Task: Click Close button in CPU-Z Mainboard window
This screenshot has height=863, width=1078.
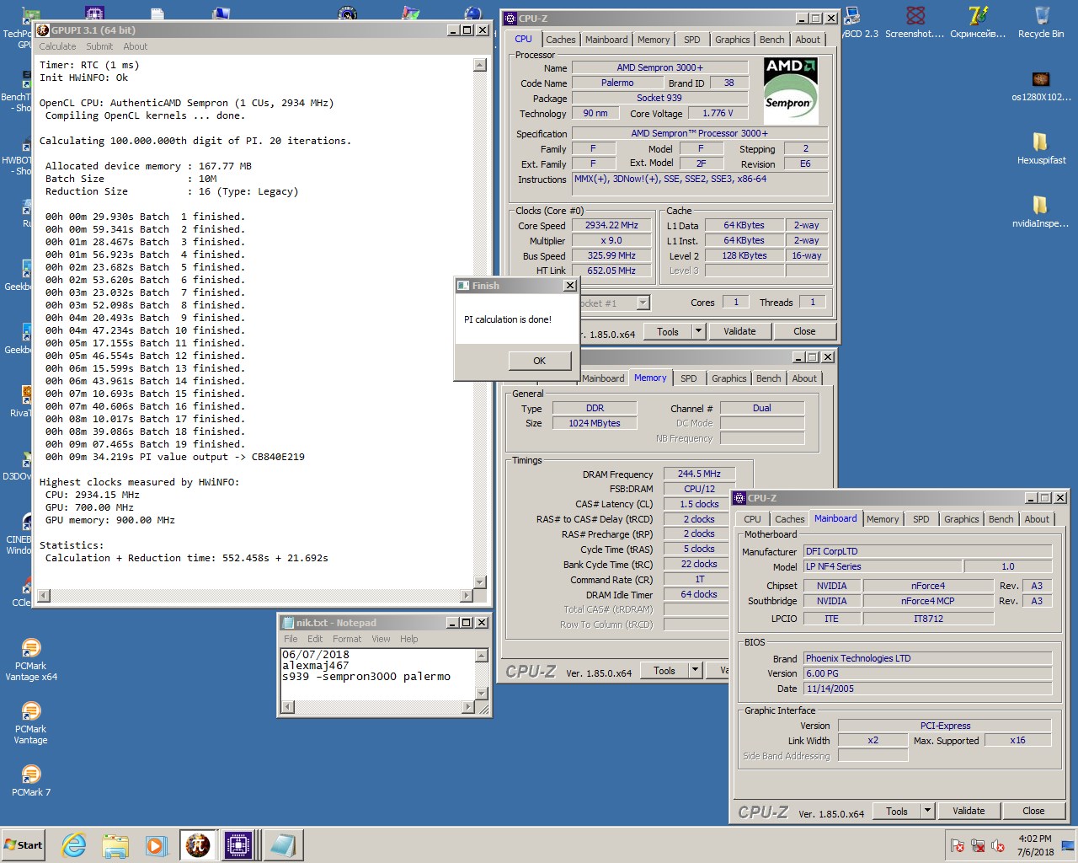Action: tap(1033, 811)
